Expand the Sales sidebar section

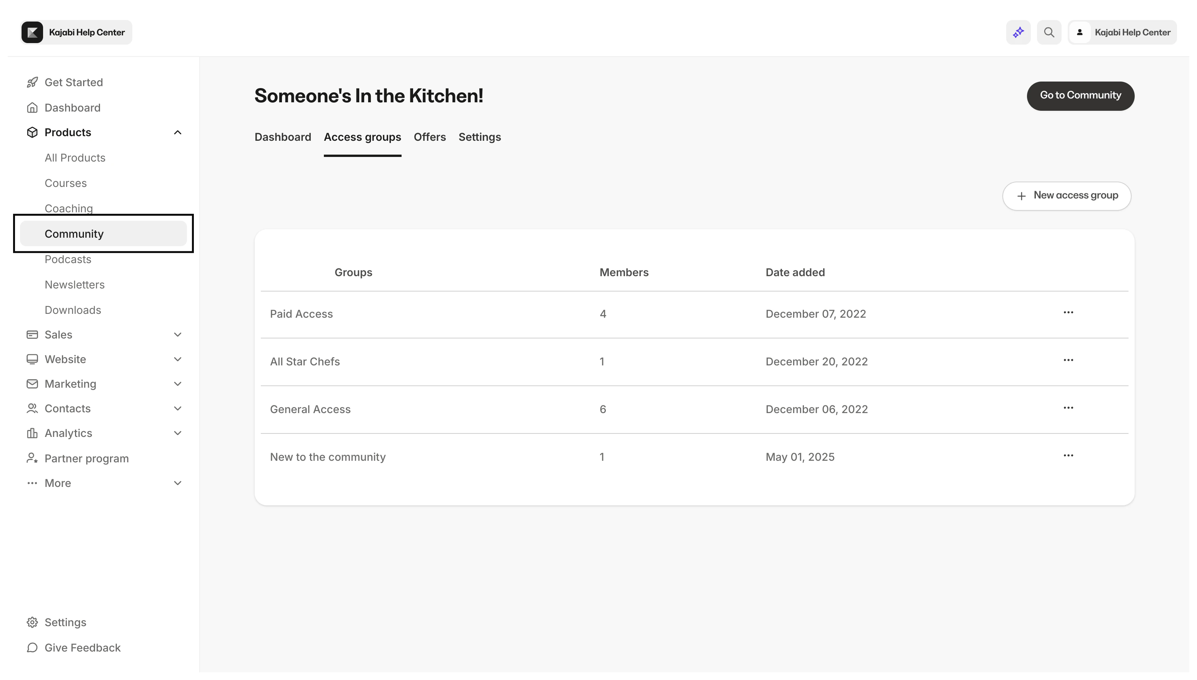(177, 334)
